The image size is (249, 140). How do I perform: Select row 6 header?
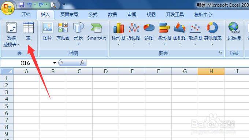tap(7, 113)
